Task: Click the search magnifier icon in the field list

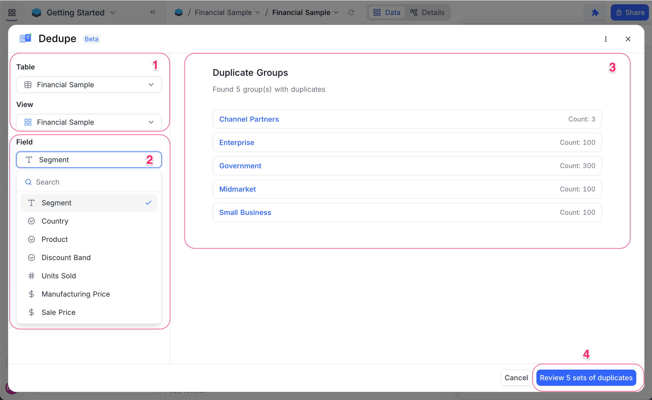Action: (x=28, y=182)
